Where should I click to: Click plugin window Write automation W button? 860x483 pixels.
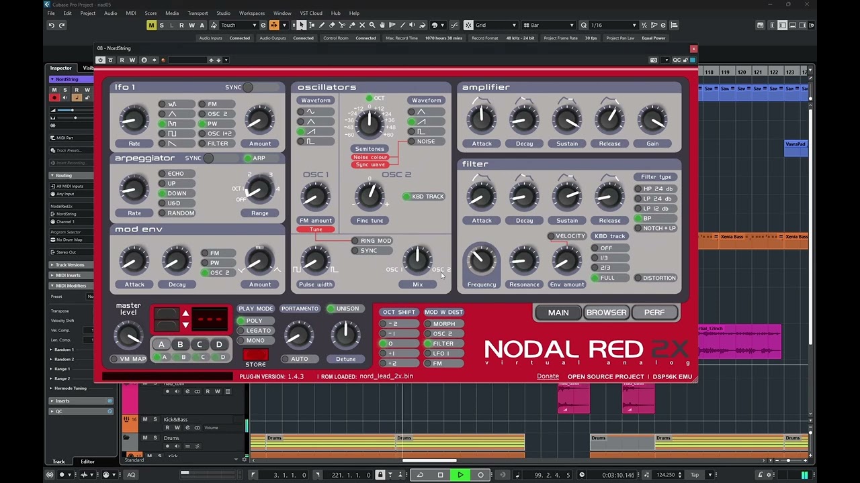[132, 60]
